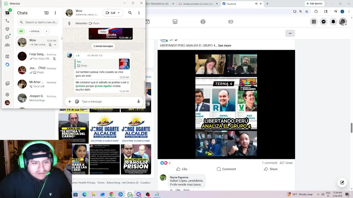Click the Chrome zoom magnifier icon
The image size is (353, 198).
pos(301,12)
